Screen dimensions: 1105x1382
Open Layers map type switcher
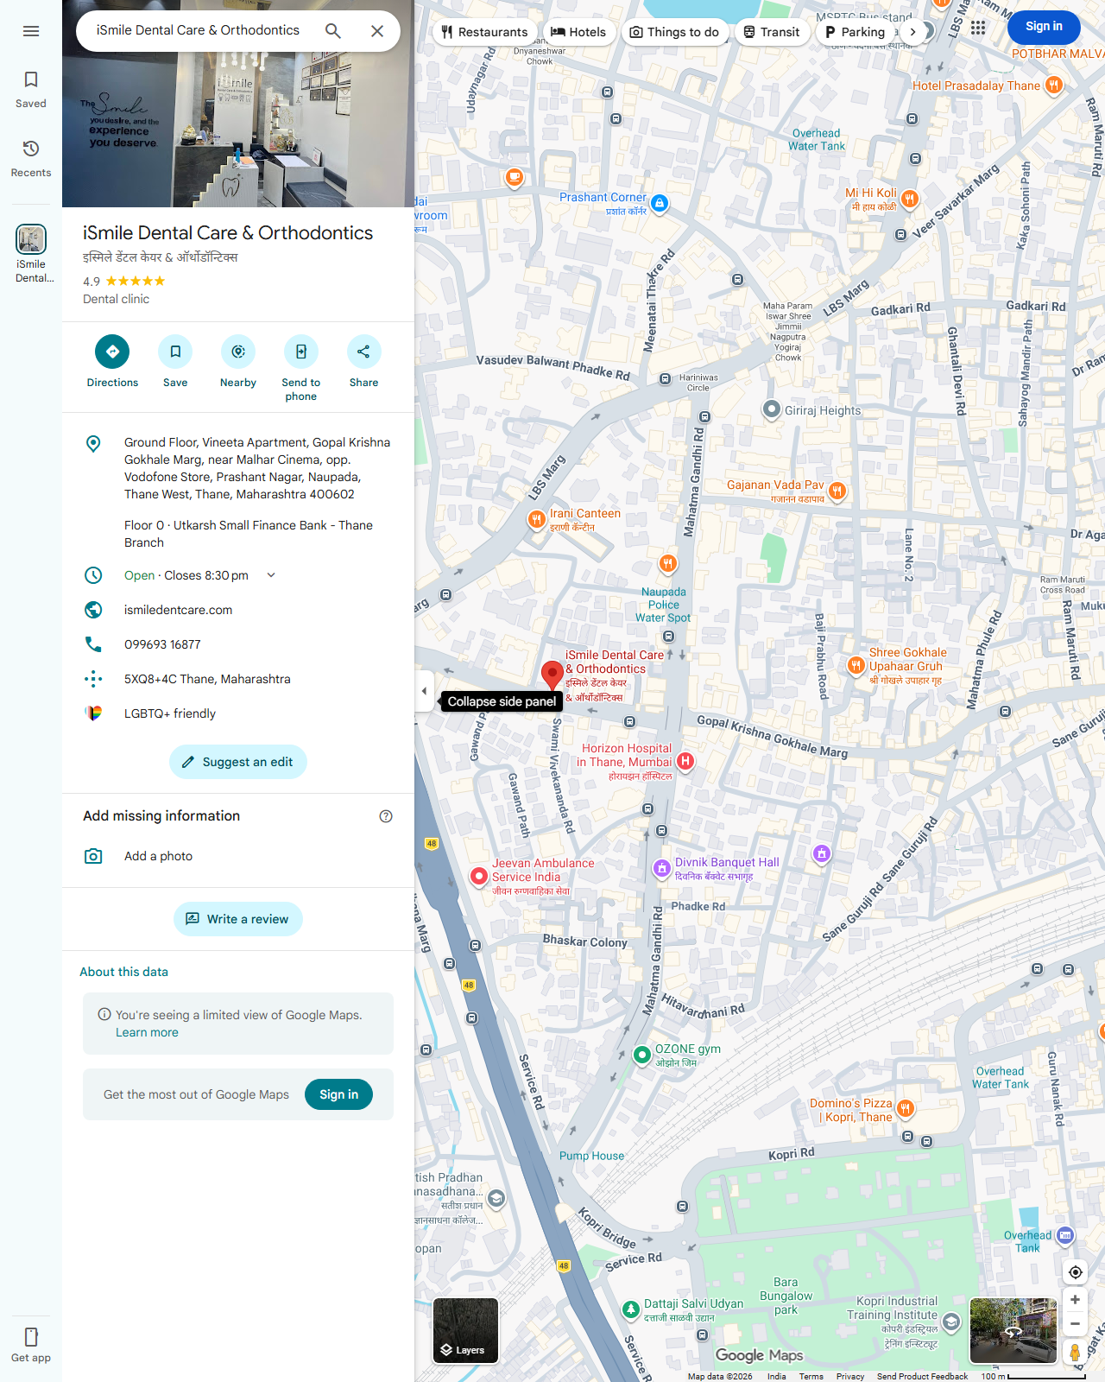click(x=465, y=1330)
